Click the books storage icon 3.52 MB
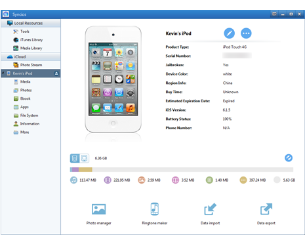The height and width of the screenshot is (244, 305). pyautogui.click(x=175, y=180)
